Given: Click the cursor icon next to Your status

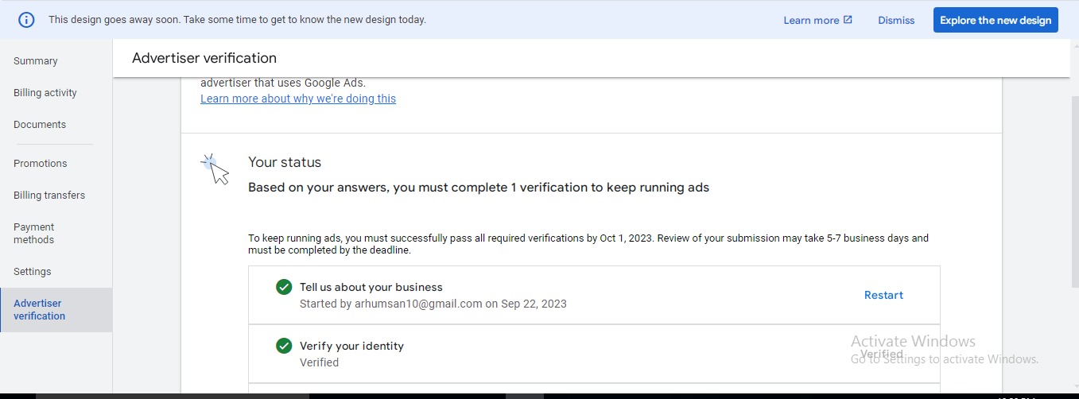Looking at the screenshot, I should point(215,169).
